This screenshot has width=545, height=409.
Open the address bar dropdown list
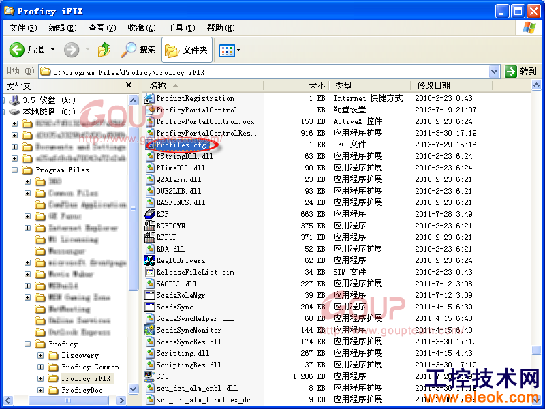click(x=495, y=72)
